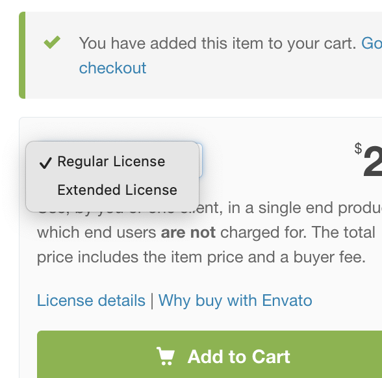Click the bold "are not" text
382x378 pixels.
point(188,233)
